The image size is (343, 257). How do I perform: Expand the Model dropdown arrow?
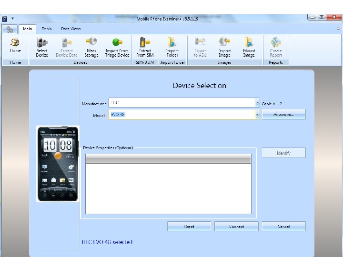coord(257,115)
